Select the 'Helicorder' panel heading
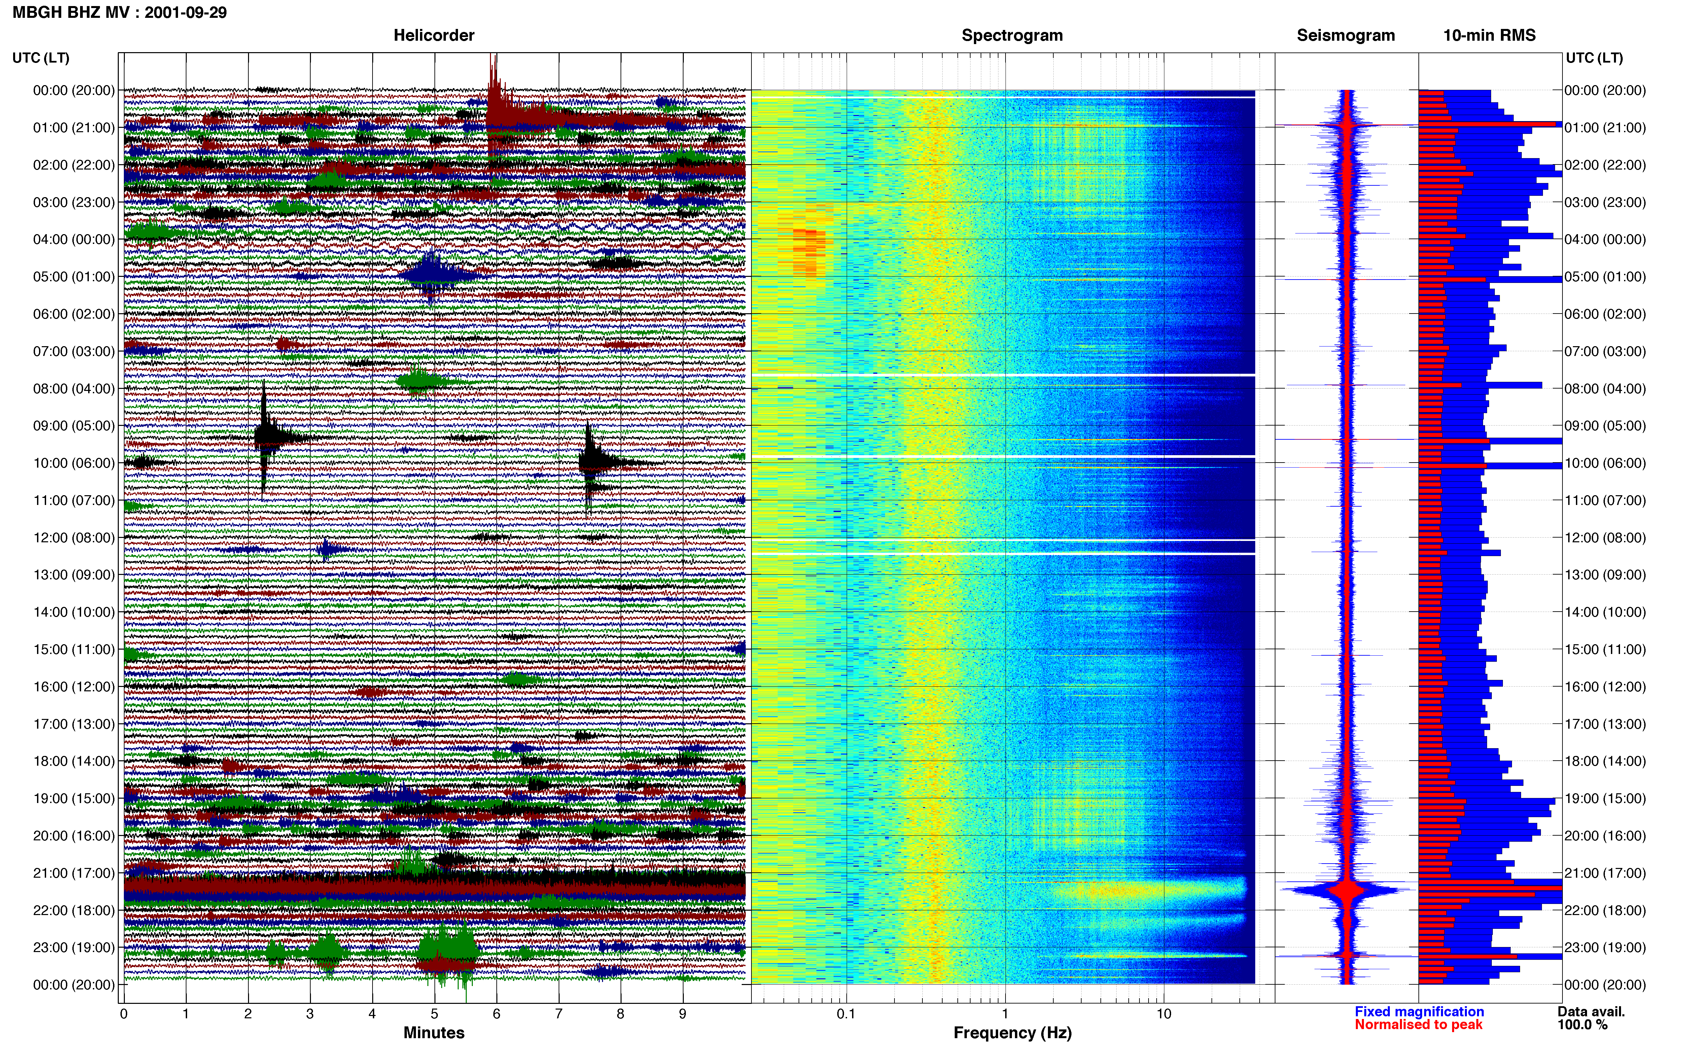 pos(434,36)
